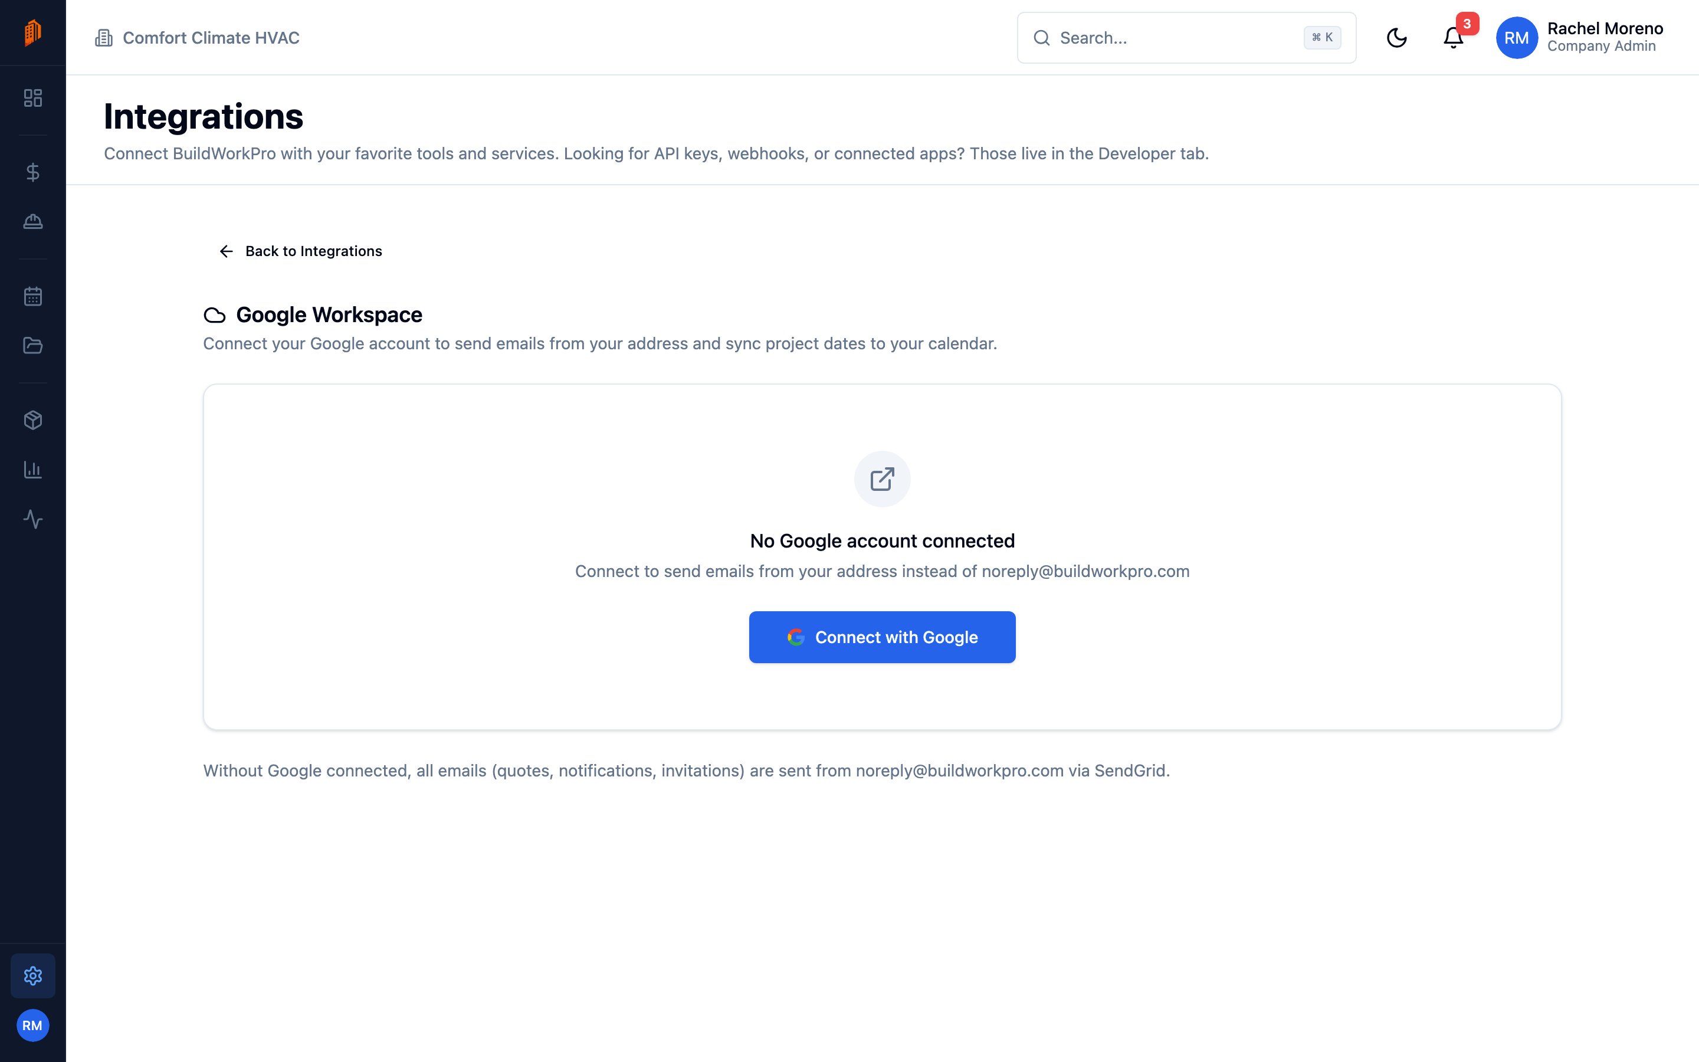
Task: Click the Search input field
Action: click(1186, 38)
